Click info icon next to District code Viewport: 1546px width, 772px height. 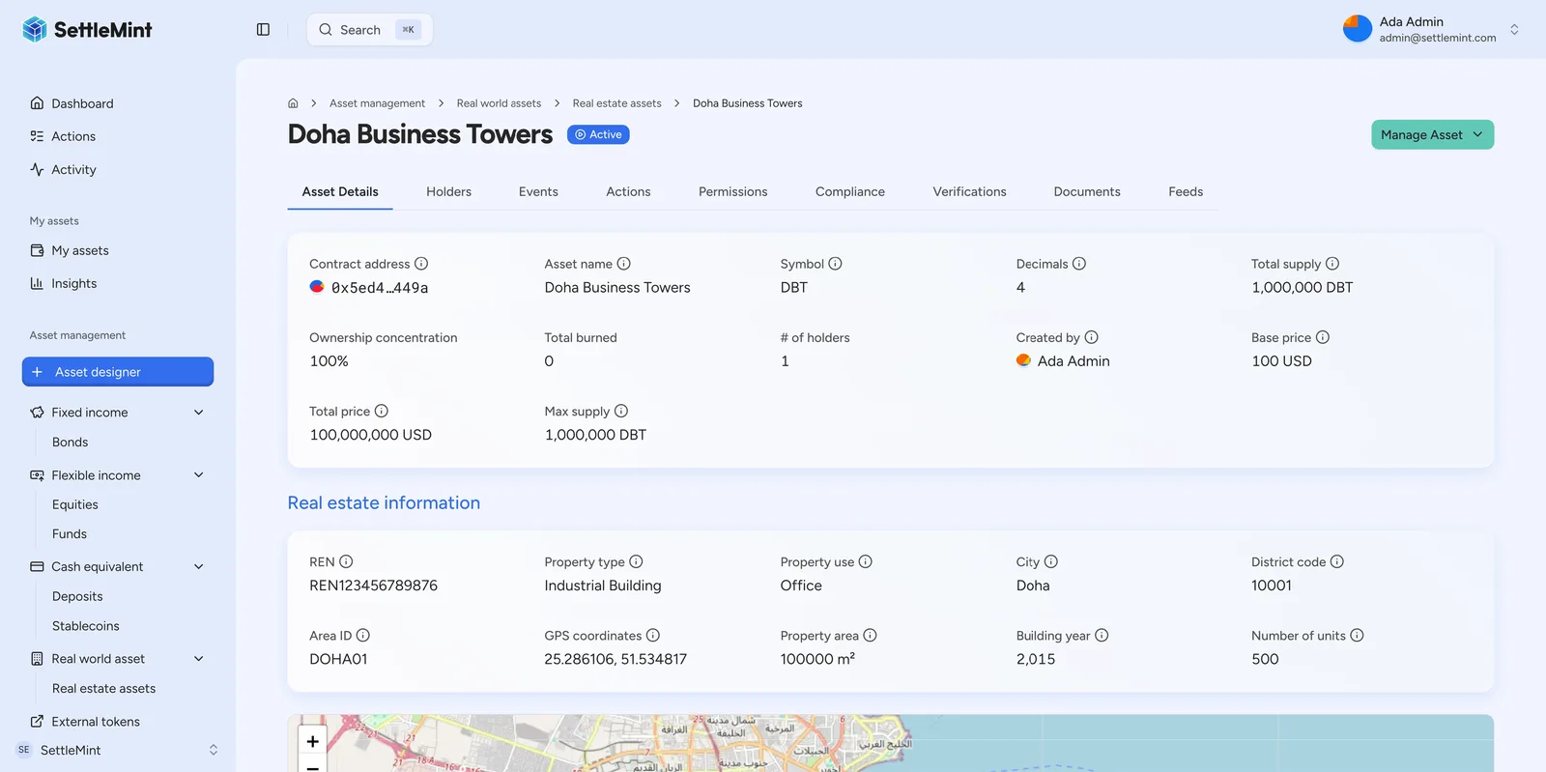coord(1337,561)
